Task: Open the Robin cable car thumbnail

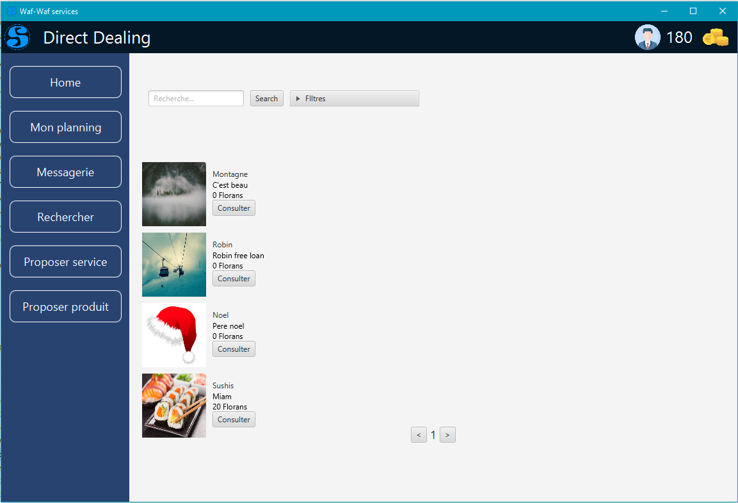Action: pyautogui.click(x=174, y=265)
